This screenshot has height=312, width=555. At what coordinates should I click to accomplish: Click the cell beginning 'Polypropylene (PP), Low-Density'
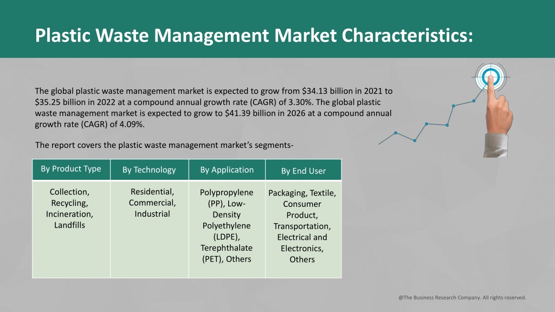tap(227, 229)
